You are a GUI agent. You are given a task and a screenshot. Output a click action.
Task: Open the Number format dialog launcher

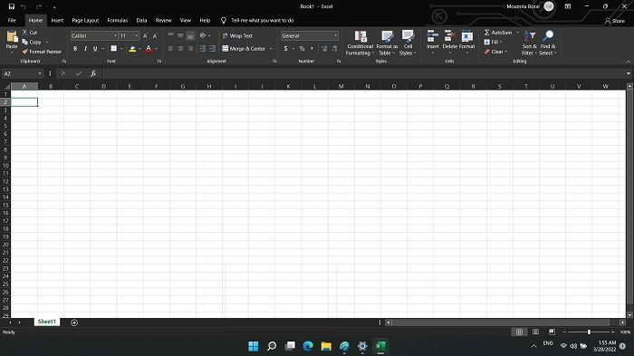click(339, 62)
